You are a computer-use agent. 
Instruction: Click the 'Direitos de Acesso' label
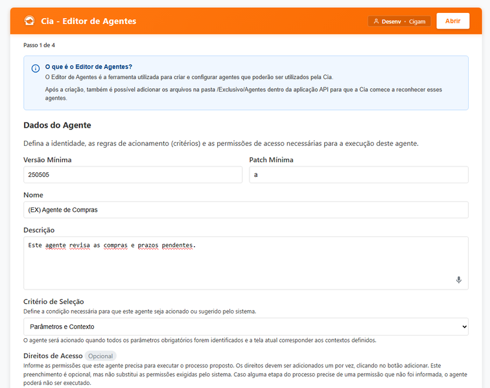click(53, 356)
